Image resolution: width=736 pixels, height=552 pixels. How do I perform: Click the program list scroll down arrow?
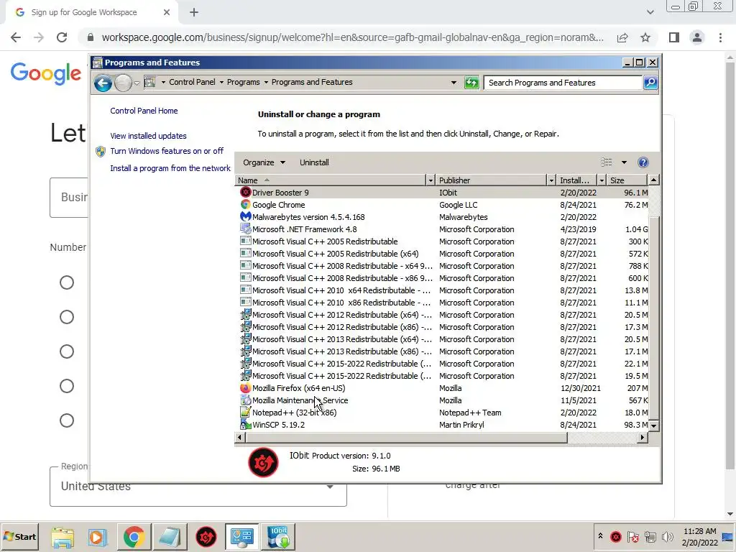(653, 425)
